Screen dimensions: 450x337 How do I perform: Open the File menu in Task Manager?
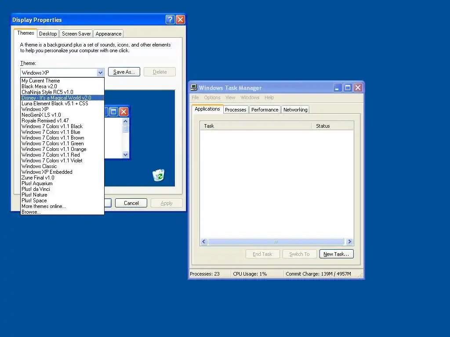[195, 97]
